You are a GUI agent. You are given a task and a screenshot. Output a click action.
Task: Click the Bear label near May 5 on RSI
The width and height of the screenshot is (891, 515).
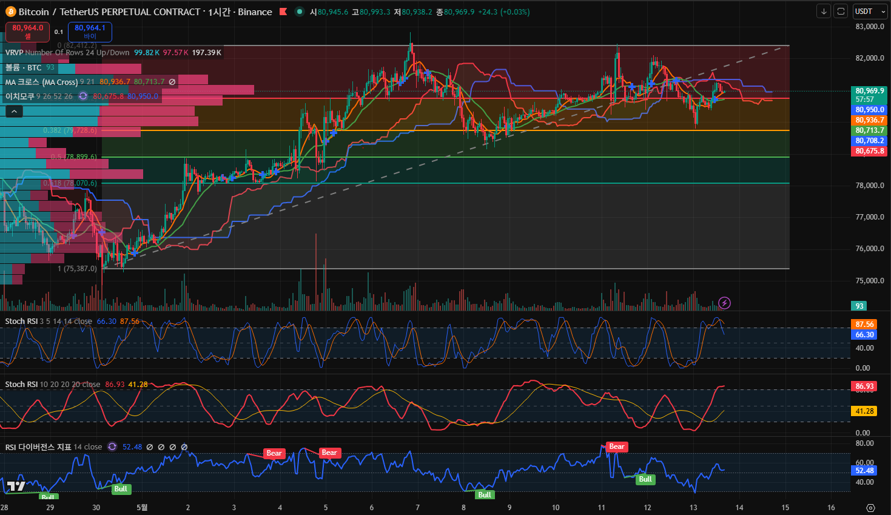329,453
